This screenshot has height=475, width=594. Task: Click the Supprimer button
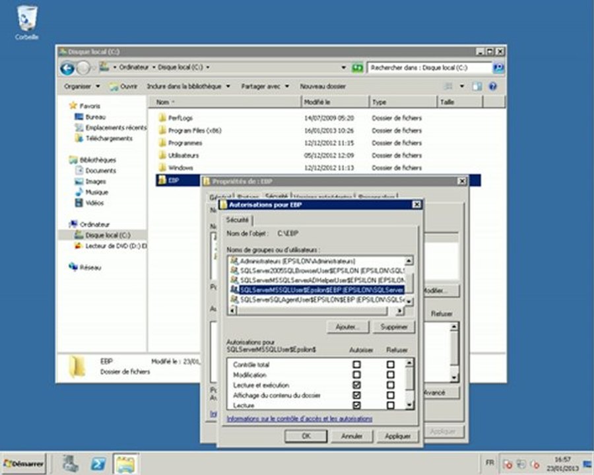393,327
